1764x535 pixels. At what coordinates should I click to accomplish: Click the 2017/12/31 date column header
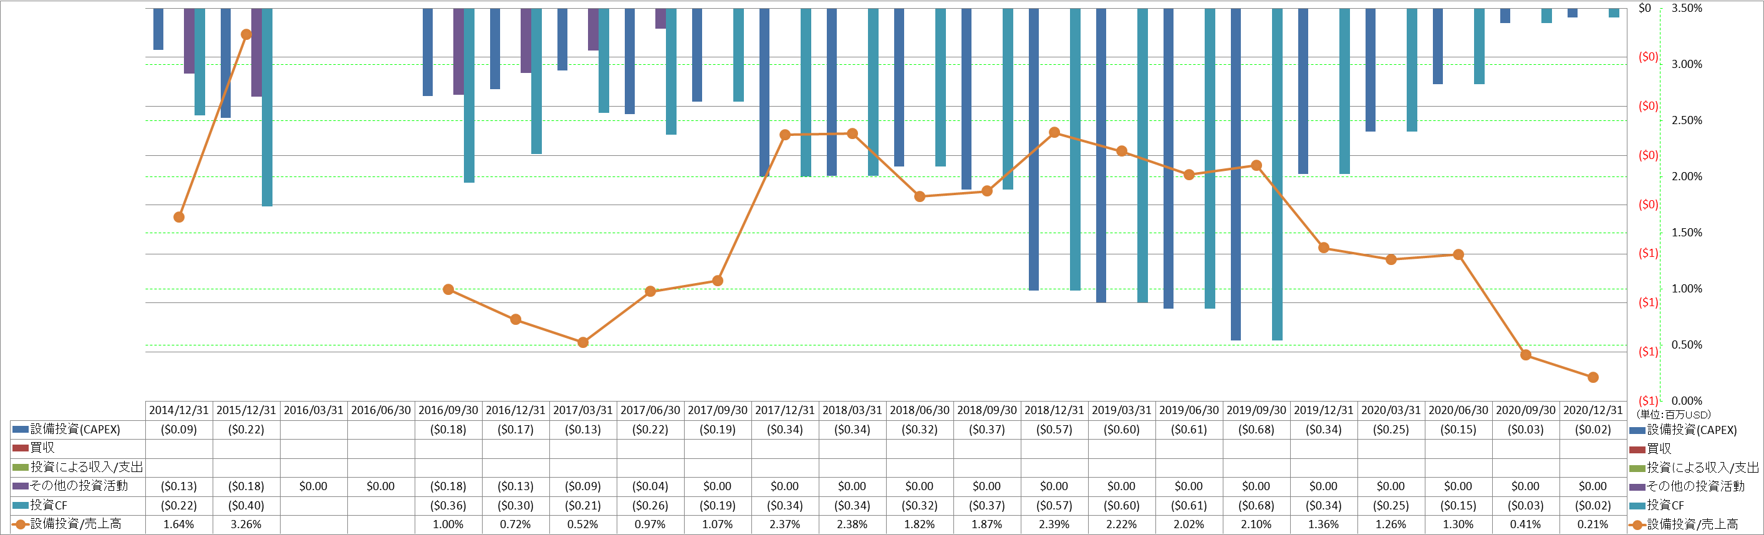click(x=785, y=410)
